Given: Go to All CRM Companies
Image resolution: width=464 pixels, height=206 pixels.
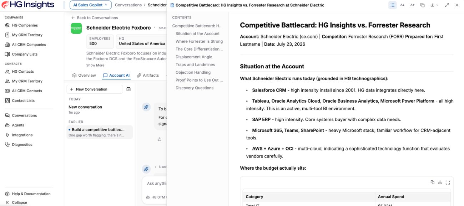Looking at the screenshot, I should (x=29, y=45).
